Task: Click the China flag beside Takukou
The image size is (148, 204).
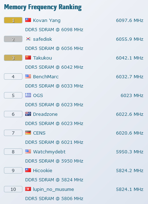Action: [28, 57]
